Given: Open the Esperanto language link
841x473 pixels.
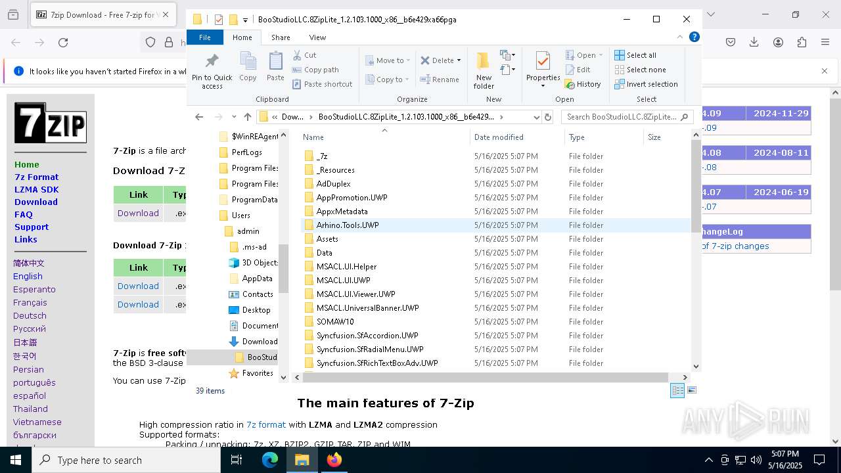Looking at the screenshot, I should [x=34, y=290].
